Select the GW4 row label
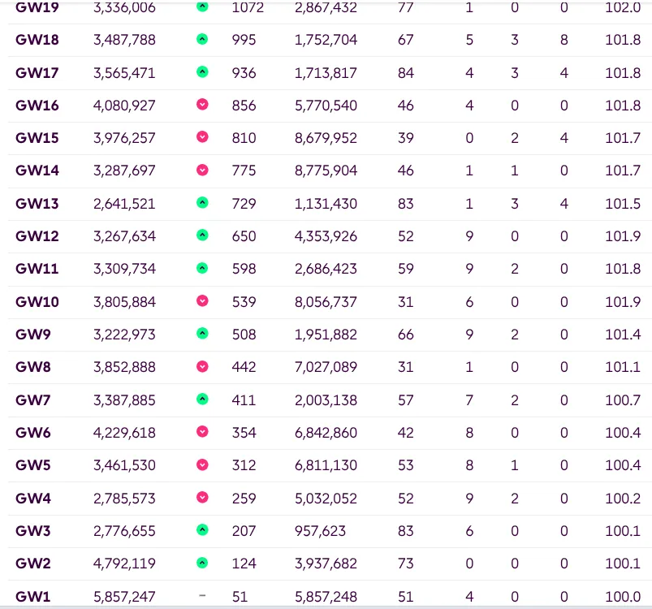This screenshot has height=609, width=652. [x=32, y=499]
